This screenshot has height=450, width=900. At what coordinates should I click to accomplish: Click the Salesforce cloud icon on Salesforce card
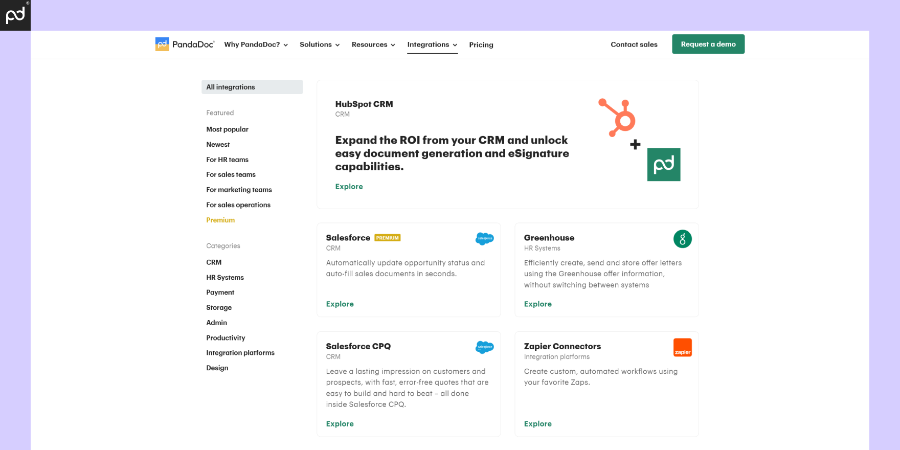(x=484, y=239)
